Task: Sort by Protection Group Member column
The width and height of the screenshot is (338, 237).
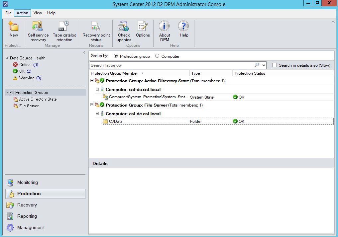Action: click(x=139, y=73)
